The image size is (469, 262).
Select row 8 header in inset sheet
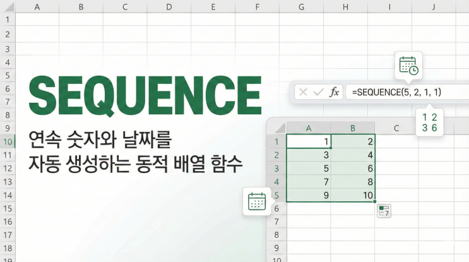pos(276,235)
